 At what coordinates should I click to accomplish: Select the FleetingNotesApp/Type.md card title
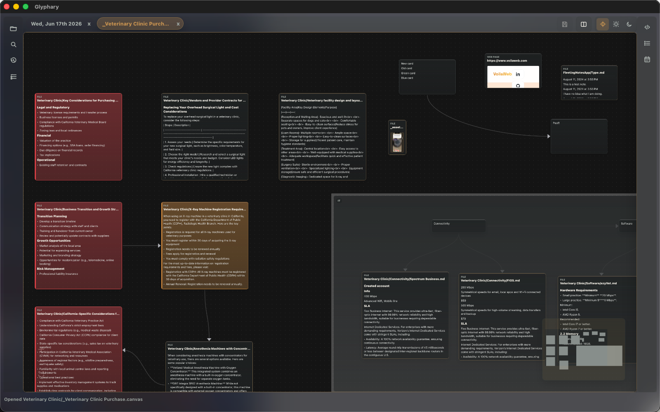(x=583, y=73)
